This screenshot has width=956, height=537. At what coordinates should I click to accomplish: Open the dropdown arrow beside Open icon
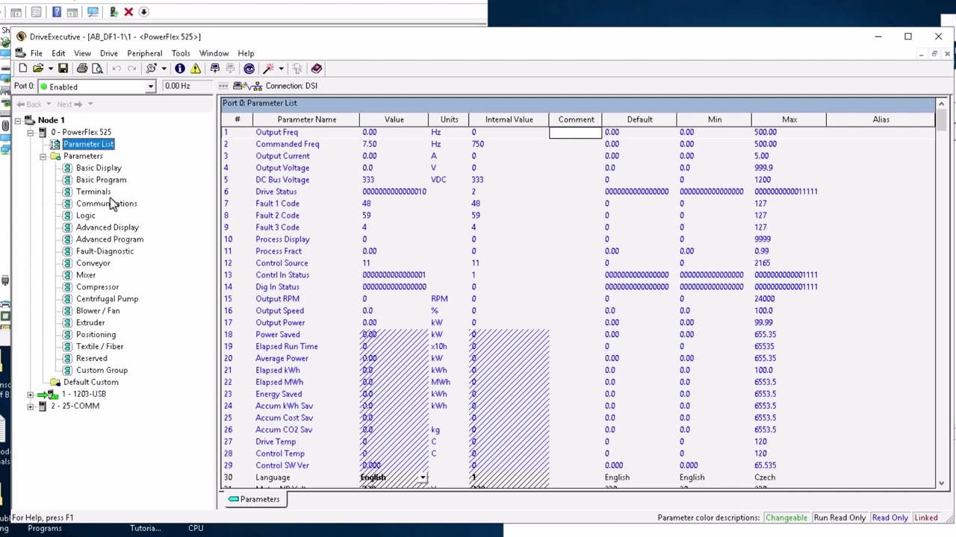(x=49, y=69)
